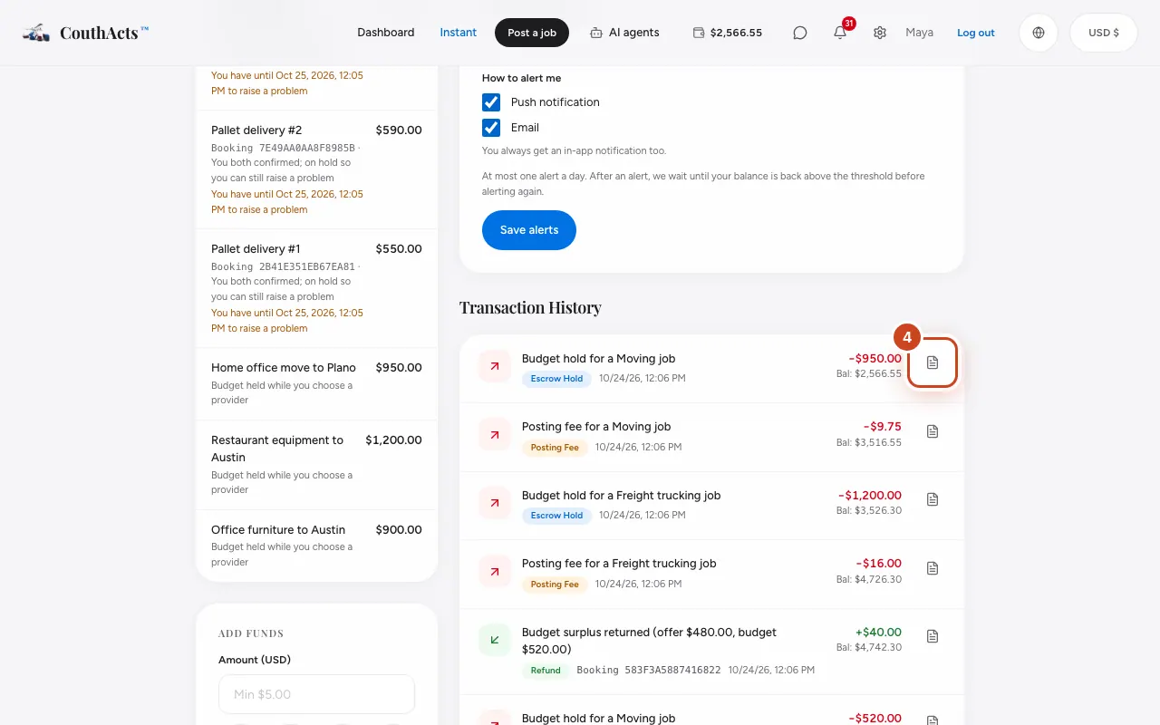Click the Maya profile name
The width and height of the screenshot is (1160, 725).
coord(919,33)
